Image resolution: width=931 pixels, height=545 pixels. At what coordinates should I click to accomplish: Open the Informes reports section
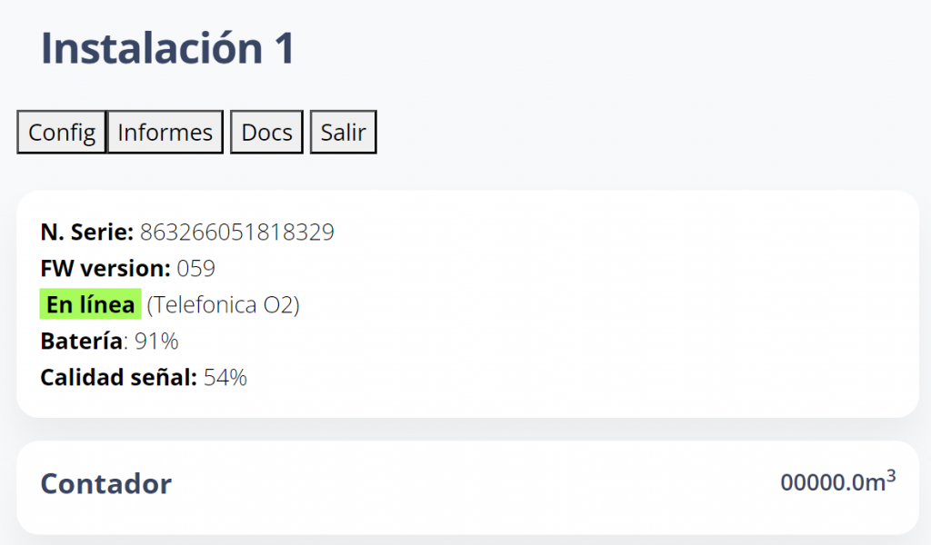coord(165,133)
